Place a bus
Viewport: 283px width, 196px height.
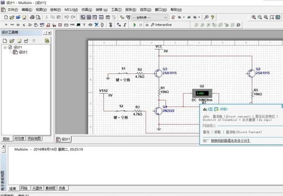(125, 25)
